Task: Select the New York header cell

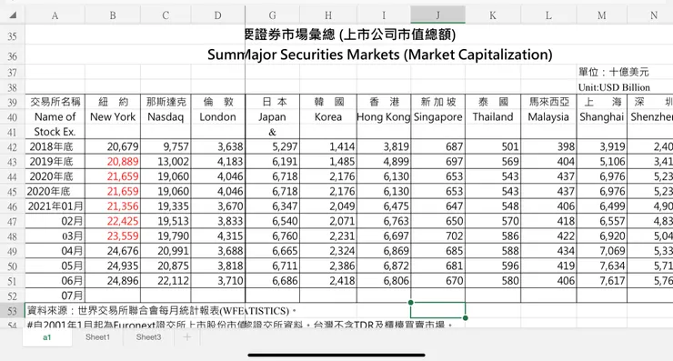Action: [x=113, y=116]
